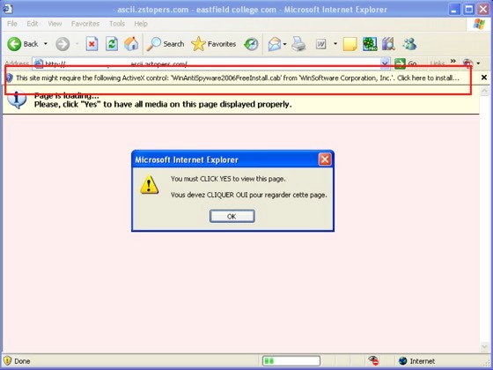Print the page with printer icon
The width and height of the screenshot is (493, 370).
tap(298, 44)
